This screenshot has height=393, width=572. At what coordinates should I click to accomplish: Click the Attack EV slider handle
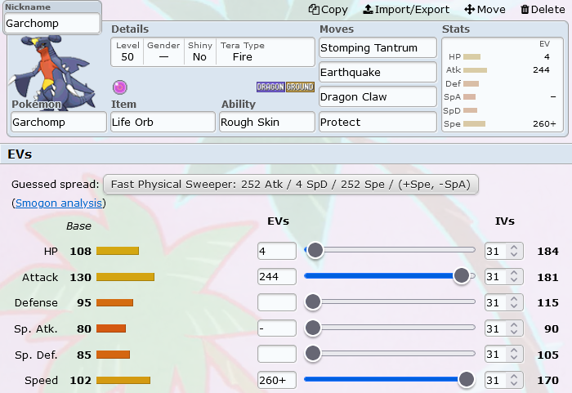point(462,276)
